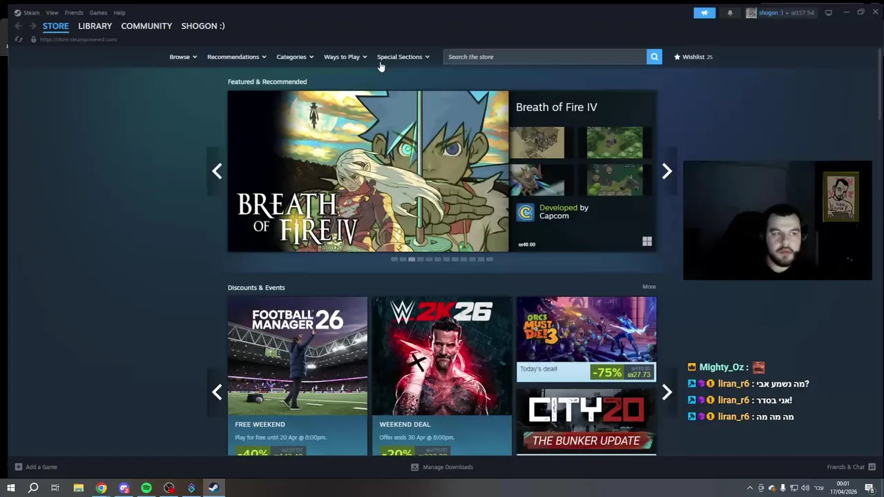Click the forward navigation arrow

pos(32,26)
